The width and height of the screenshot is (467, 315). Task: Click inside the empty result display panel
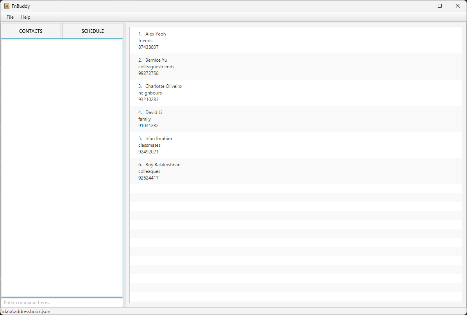pyautogui.click(x=62, y=168)
